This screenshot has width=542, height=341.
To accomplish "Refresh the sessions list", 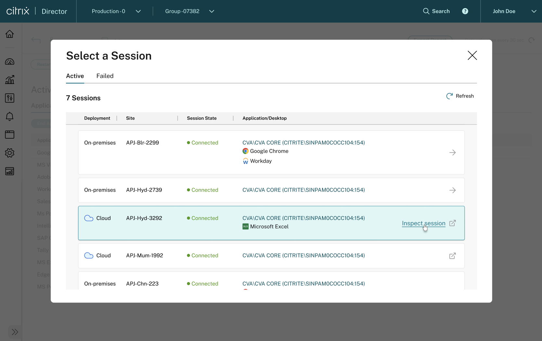I will 460,96.
